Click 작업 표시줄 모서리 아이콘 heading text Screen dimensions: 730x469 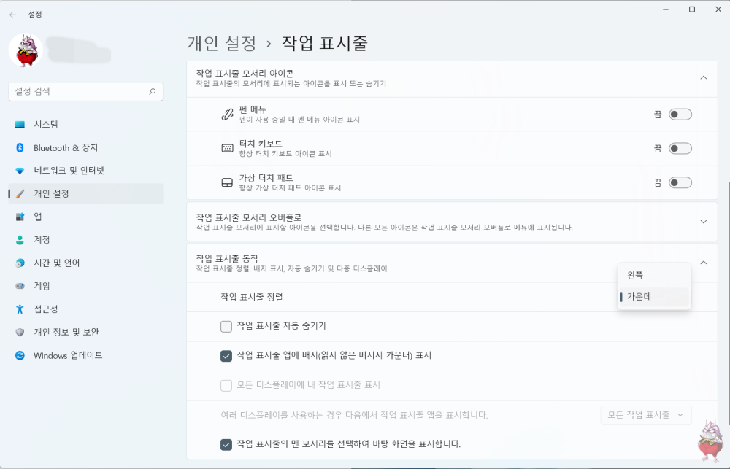(x=245, y=73)
